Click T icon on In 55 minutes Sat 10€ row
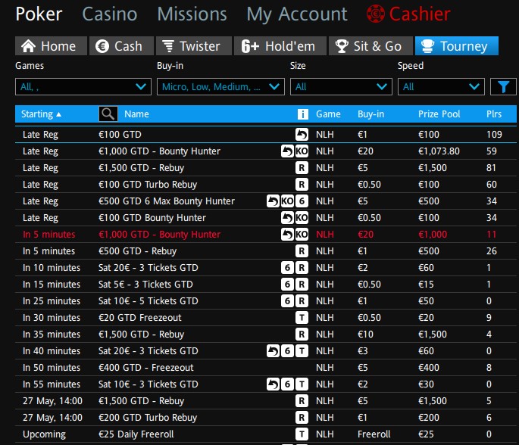The width and height of the screenshot is (519, 445). pyautogui.click(x=302, y=384)
